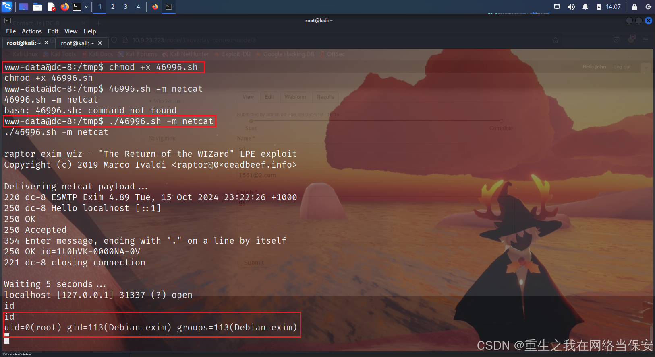Launch the text editor from panel
The image size is (655, 357).
point(51,7)
